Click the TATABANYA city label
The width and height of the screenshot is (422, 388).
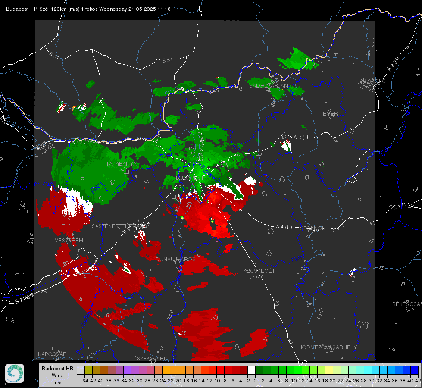tap(122, 164)
